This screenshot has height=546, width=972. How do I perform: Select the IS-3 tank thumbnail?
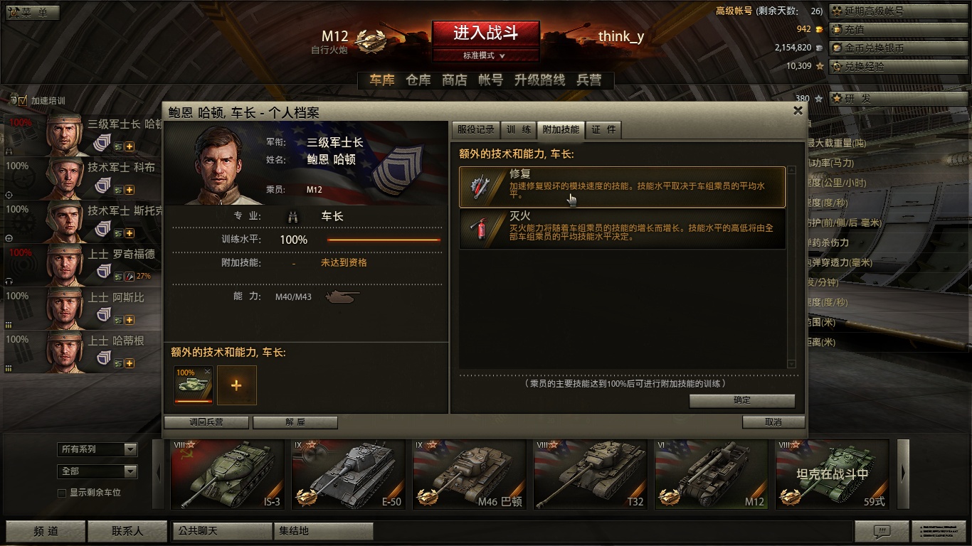227,474
